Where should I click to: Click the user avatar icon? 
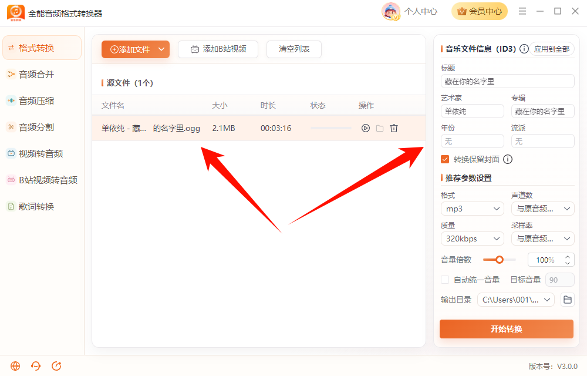pos(390,11)
